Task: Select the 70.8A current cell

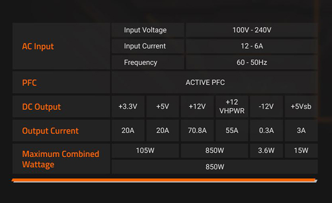Action: click(x=197, y=130)
